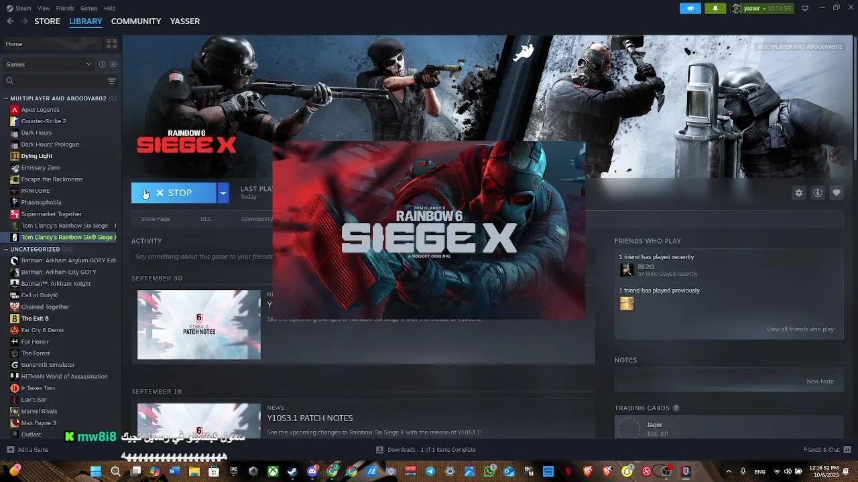The height and width of the screenshot is (482, 858).
Task: Open the September 30 patch notes thumbnail
Action: 199,325
